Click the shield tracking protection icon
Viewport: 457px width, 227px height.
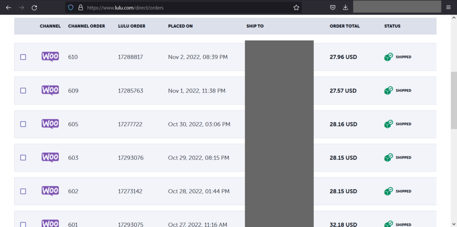click(x=71, y=8)
